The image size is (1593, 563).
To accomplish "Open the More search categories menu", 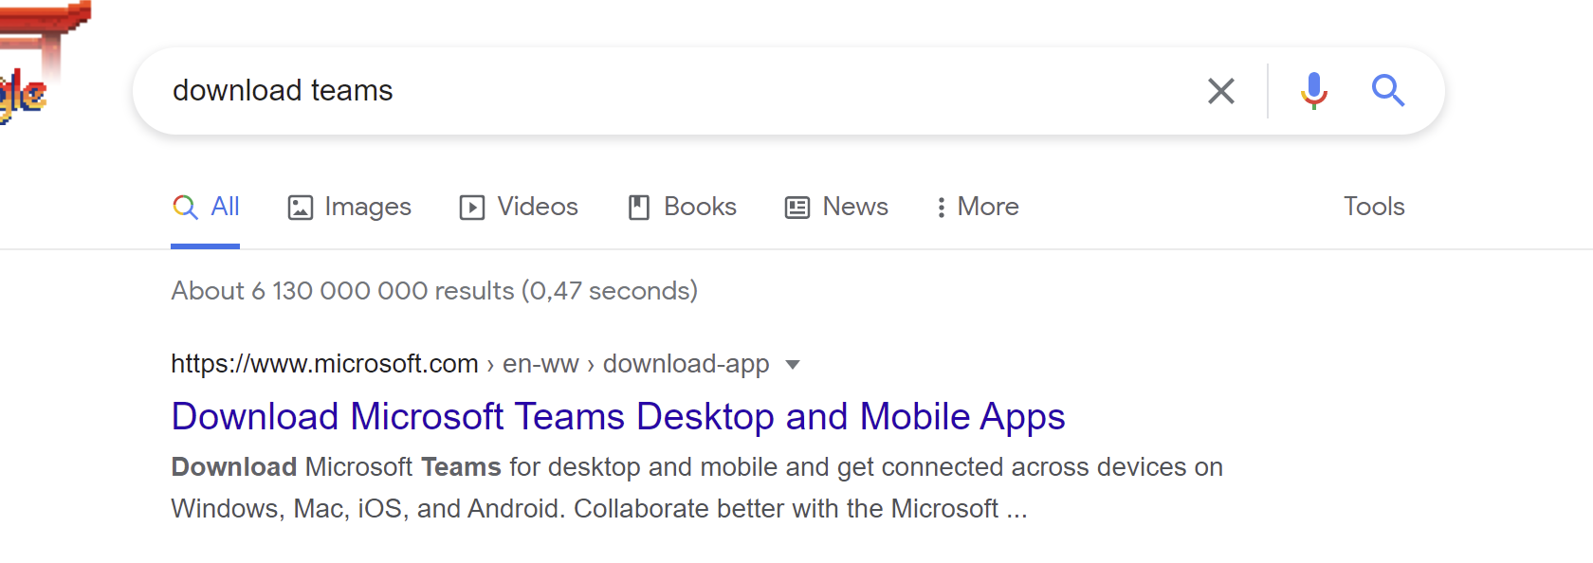I will click(978, 207).
